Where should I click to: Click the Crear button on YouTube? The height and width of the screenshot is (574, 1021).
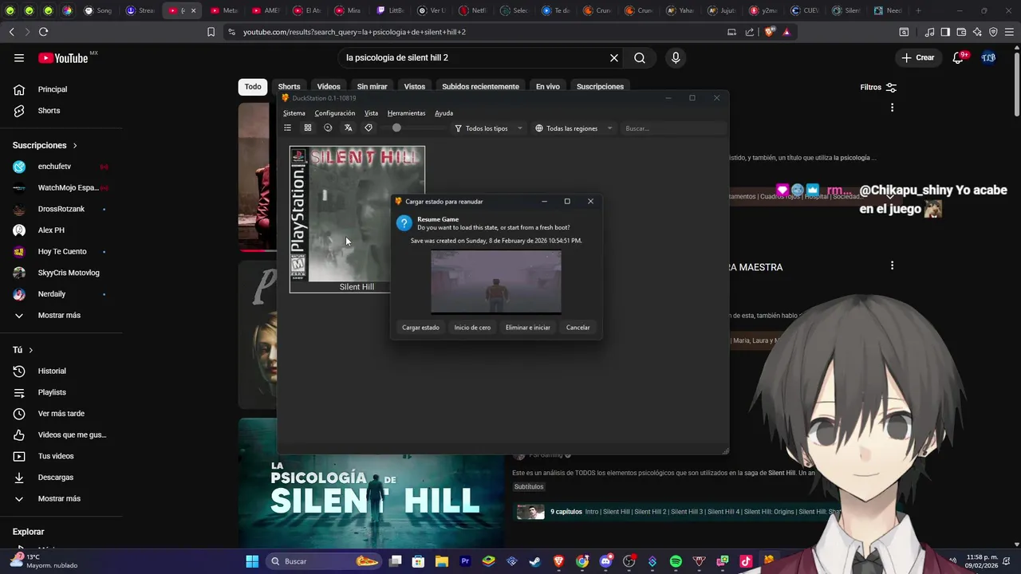(917, 57)
